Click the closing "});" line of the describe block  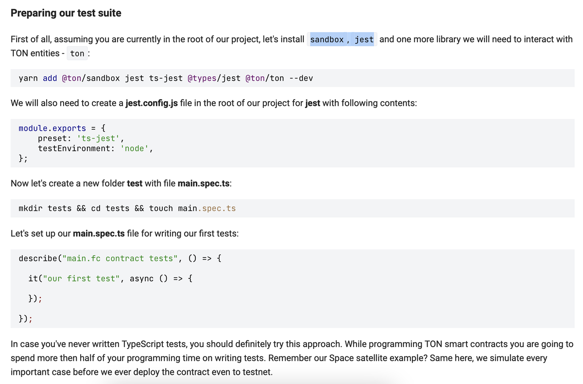(x=25, y=318)
